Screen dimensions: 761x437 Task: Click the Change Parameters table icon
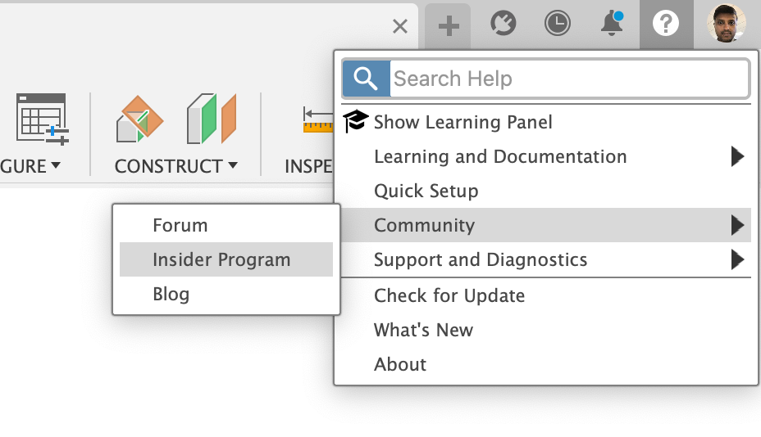(x=42, y=119)
